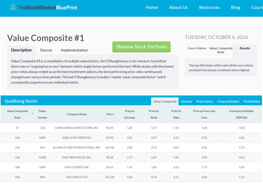
Task: Open the Core Criteria tab
Action: click(x=197, y=48)
